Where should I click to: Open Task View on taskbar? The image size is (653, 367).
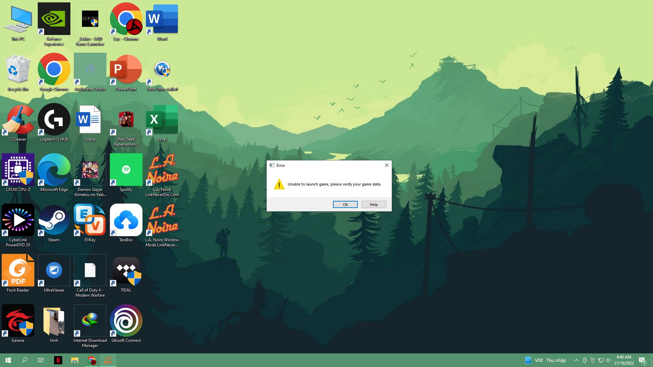click(41, 360)
